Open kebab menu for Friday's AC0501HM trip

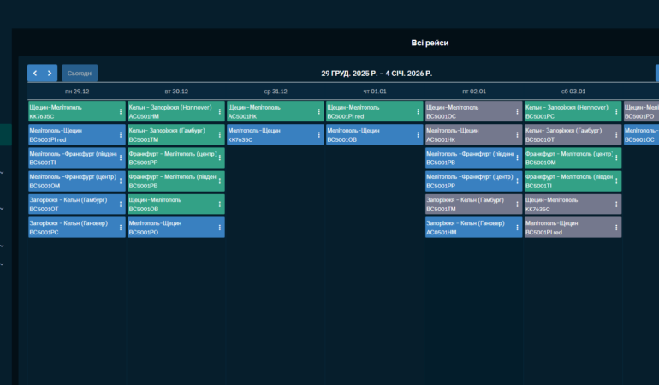(x=516, y=227)
